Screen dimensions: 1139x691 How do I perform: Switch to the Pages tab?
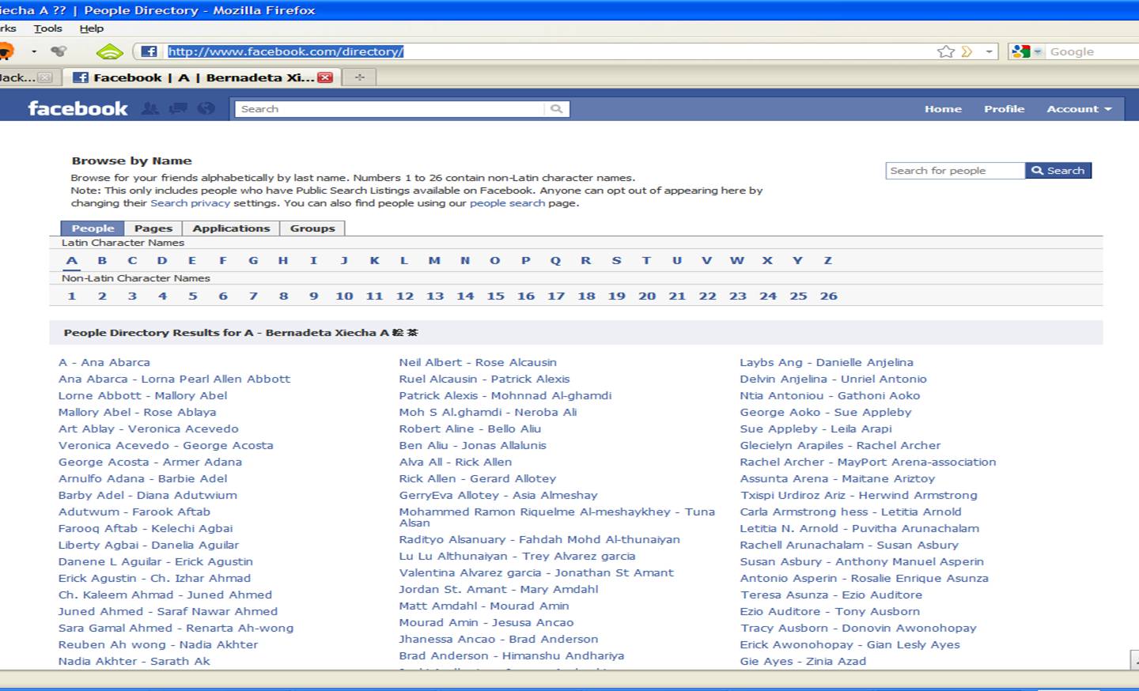(153, 228)
